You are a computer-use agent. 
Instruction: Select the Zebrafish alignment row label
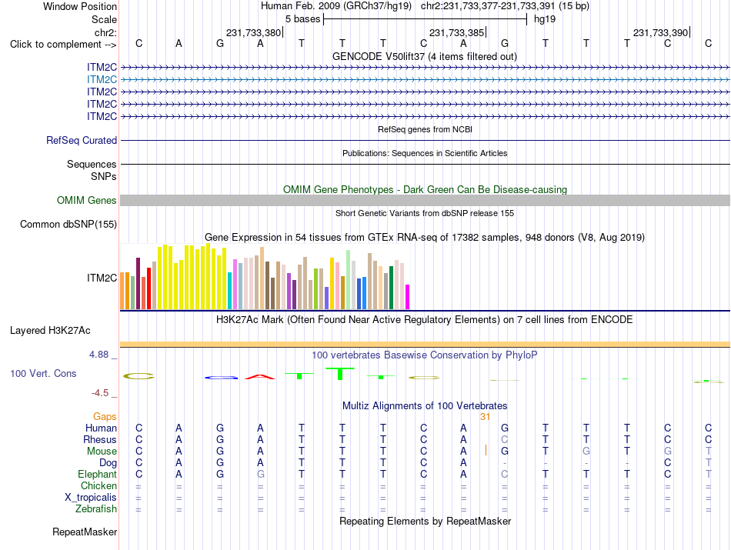pyautogui.click(x=96, y=509)
